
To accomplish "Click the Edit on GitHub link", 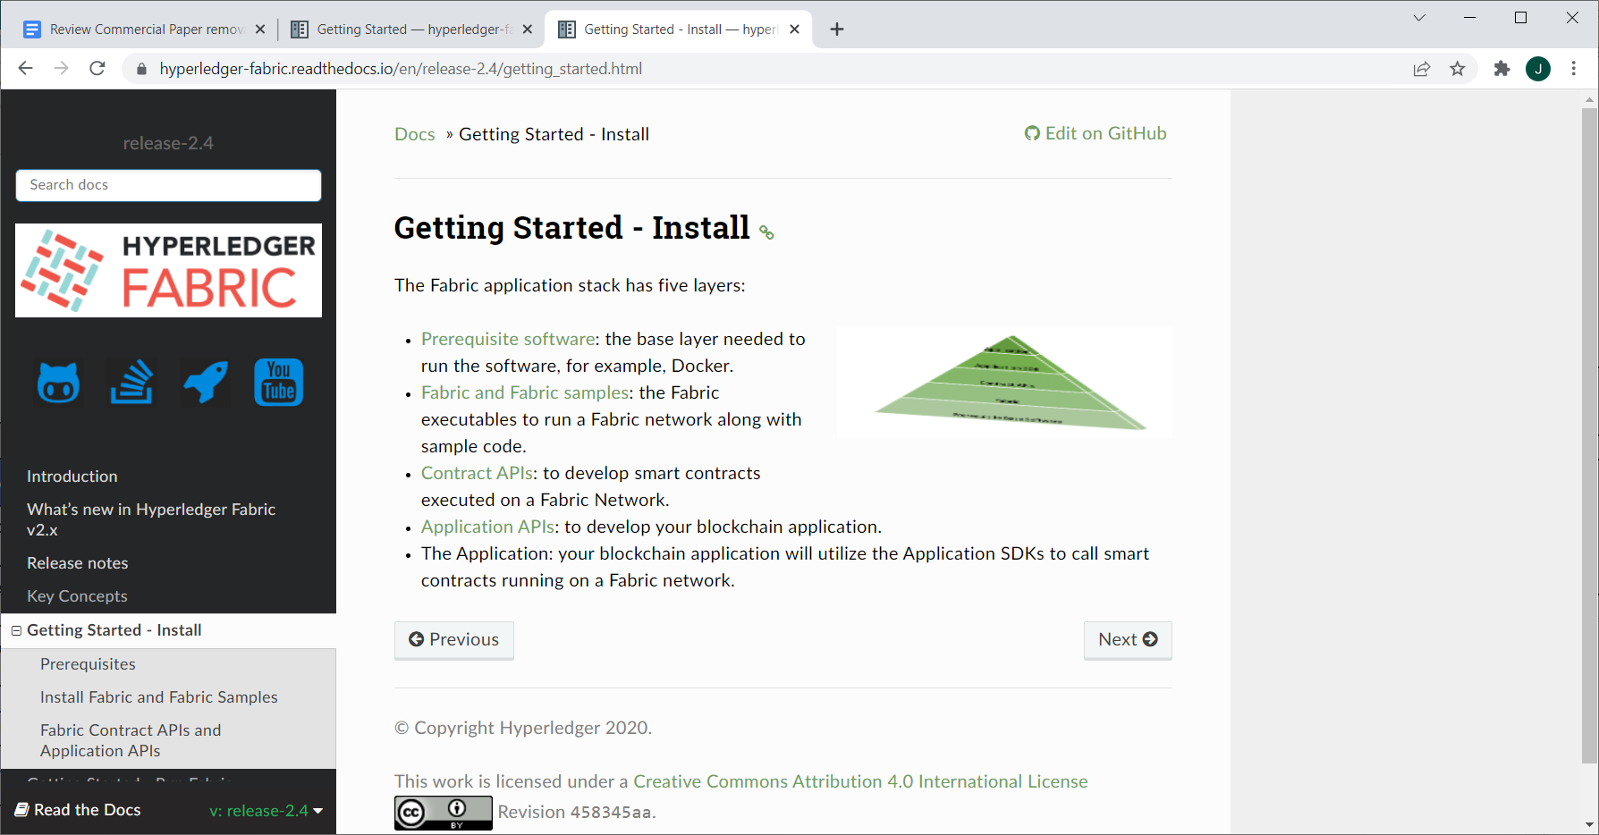I will pyautogui.click(x=1096, y=133).
